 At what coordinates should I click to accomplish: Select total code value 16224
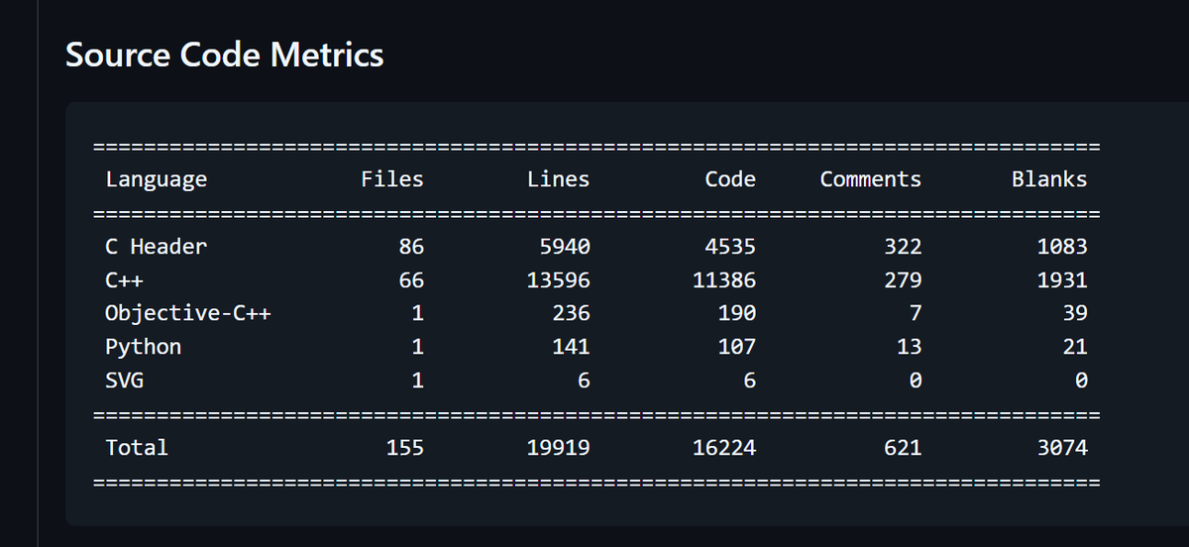724,448
